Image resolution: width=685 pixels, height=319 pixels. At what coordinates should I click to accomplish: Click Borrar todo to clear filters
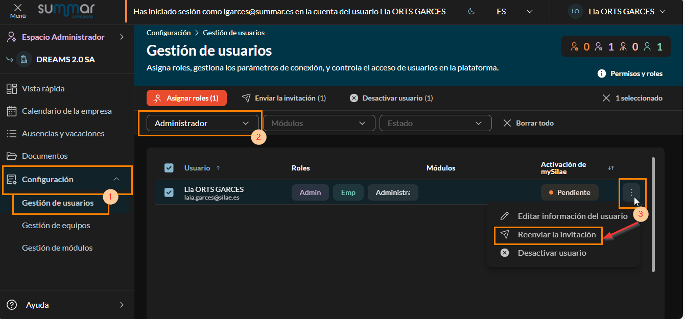click(529, 123)
